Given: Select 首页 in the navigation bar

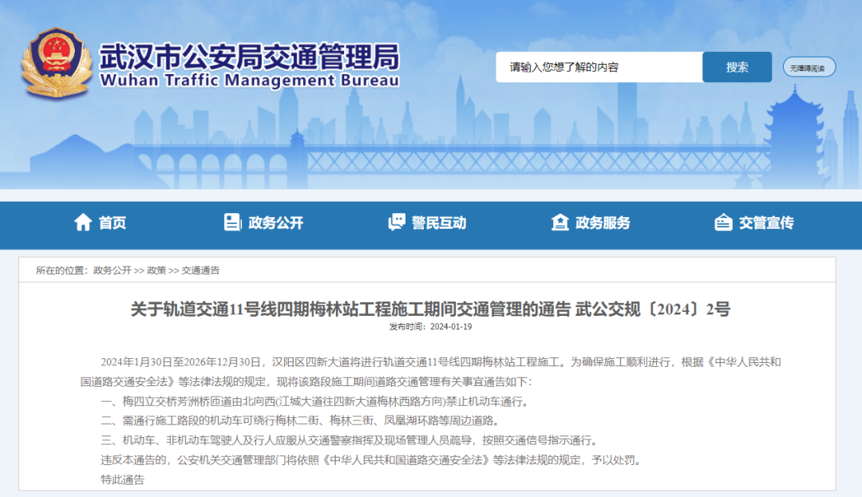Looking at the screenshot, I should tap(112, 223).
